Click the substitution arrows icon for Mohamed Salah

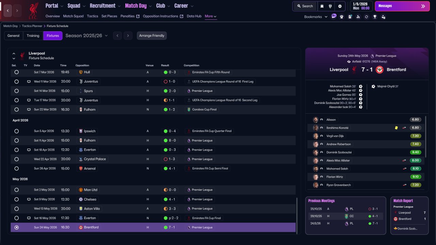tap(404, 169)
